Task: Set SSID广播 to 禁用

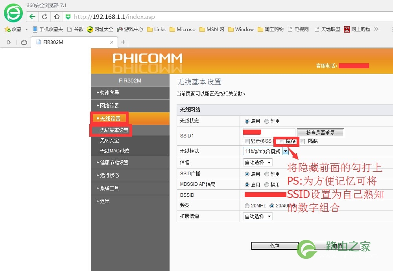Action: pos(267,174)
